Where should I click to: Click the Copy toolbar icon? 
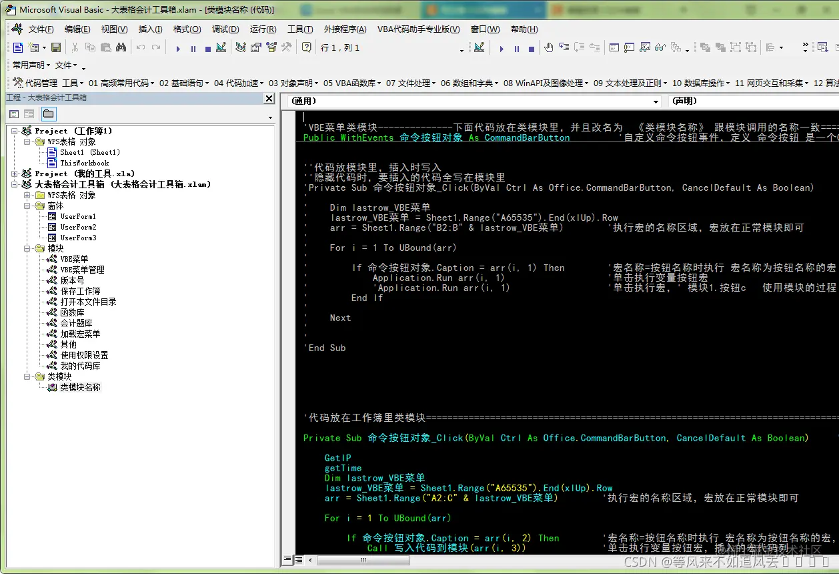(x=90, y=47)
